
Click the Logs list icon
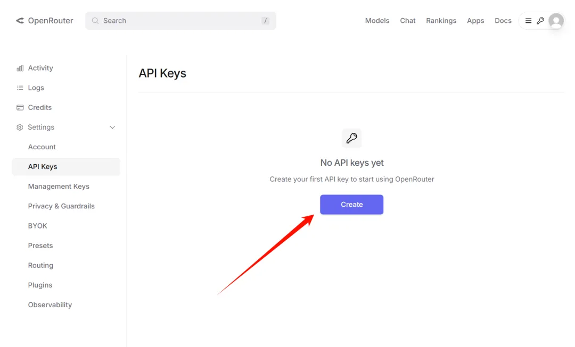pyautogui.click(x=20, y=88)
